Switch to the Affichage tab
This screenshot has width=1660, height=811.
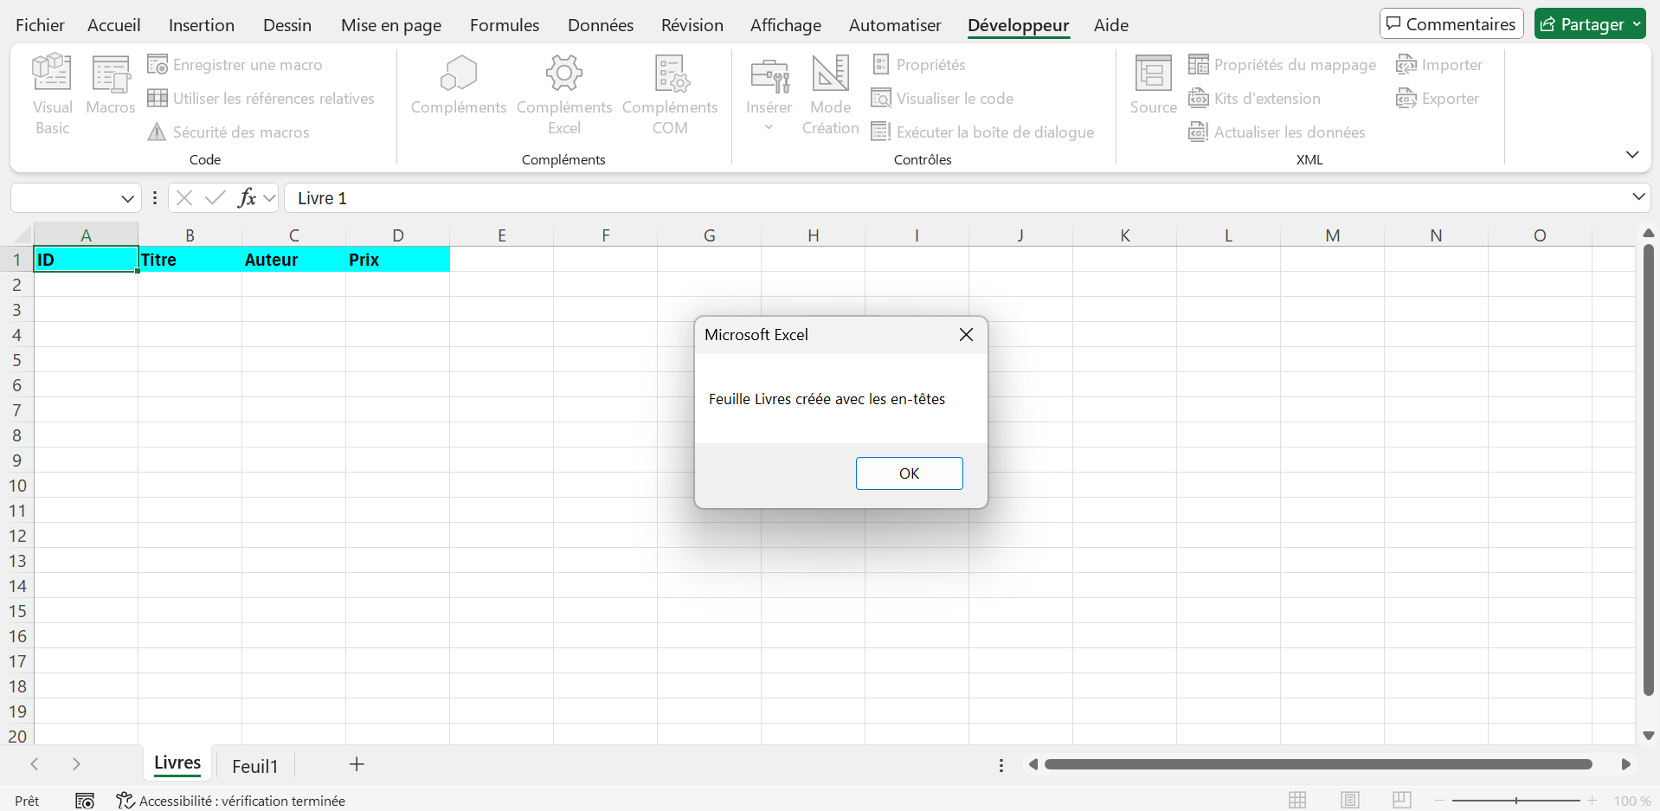tap(786, 25)
